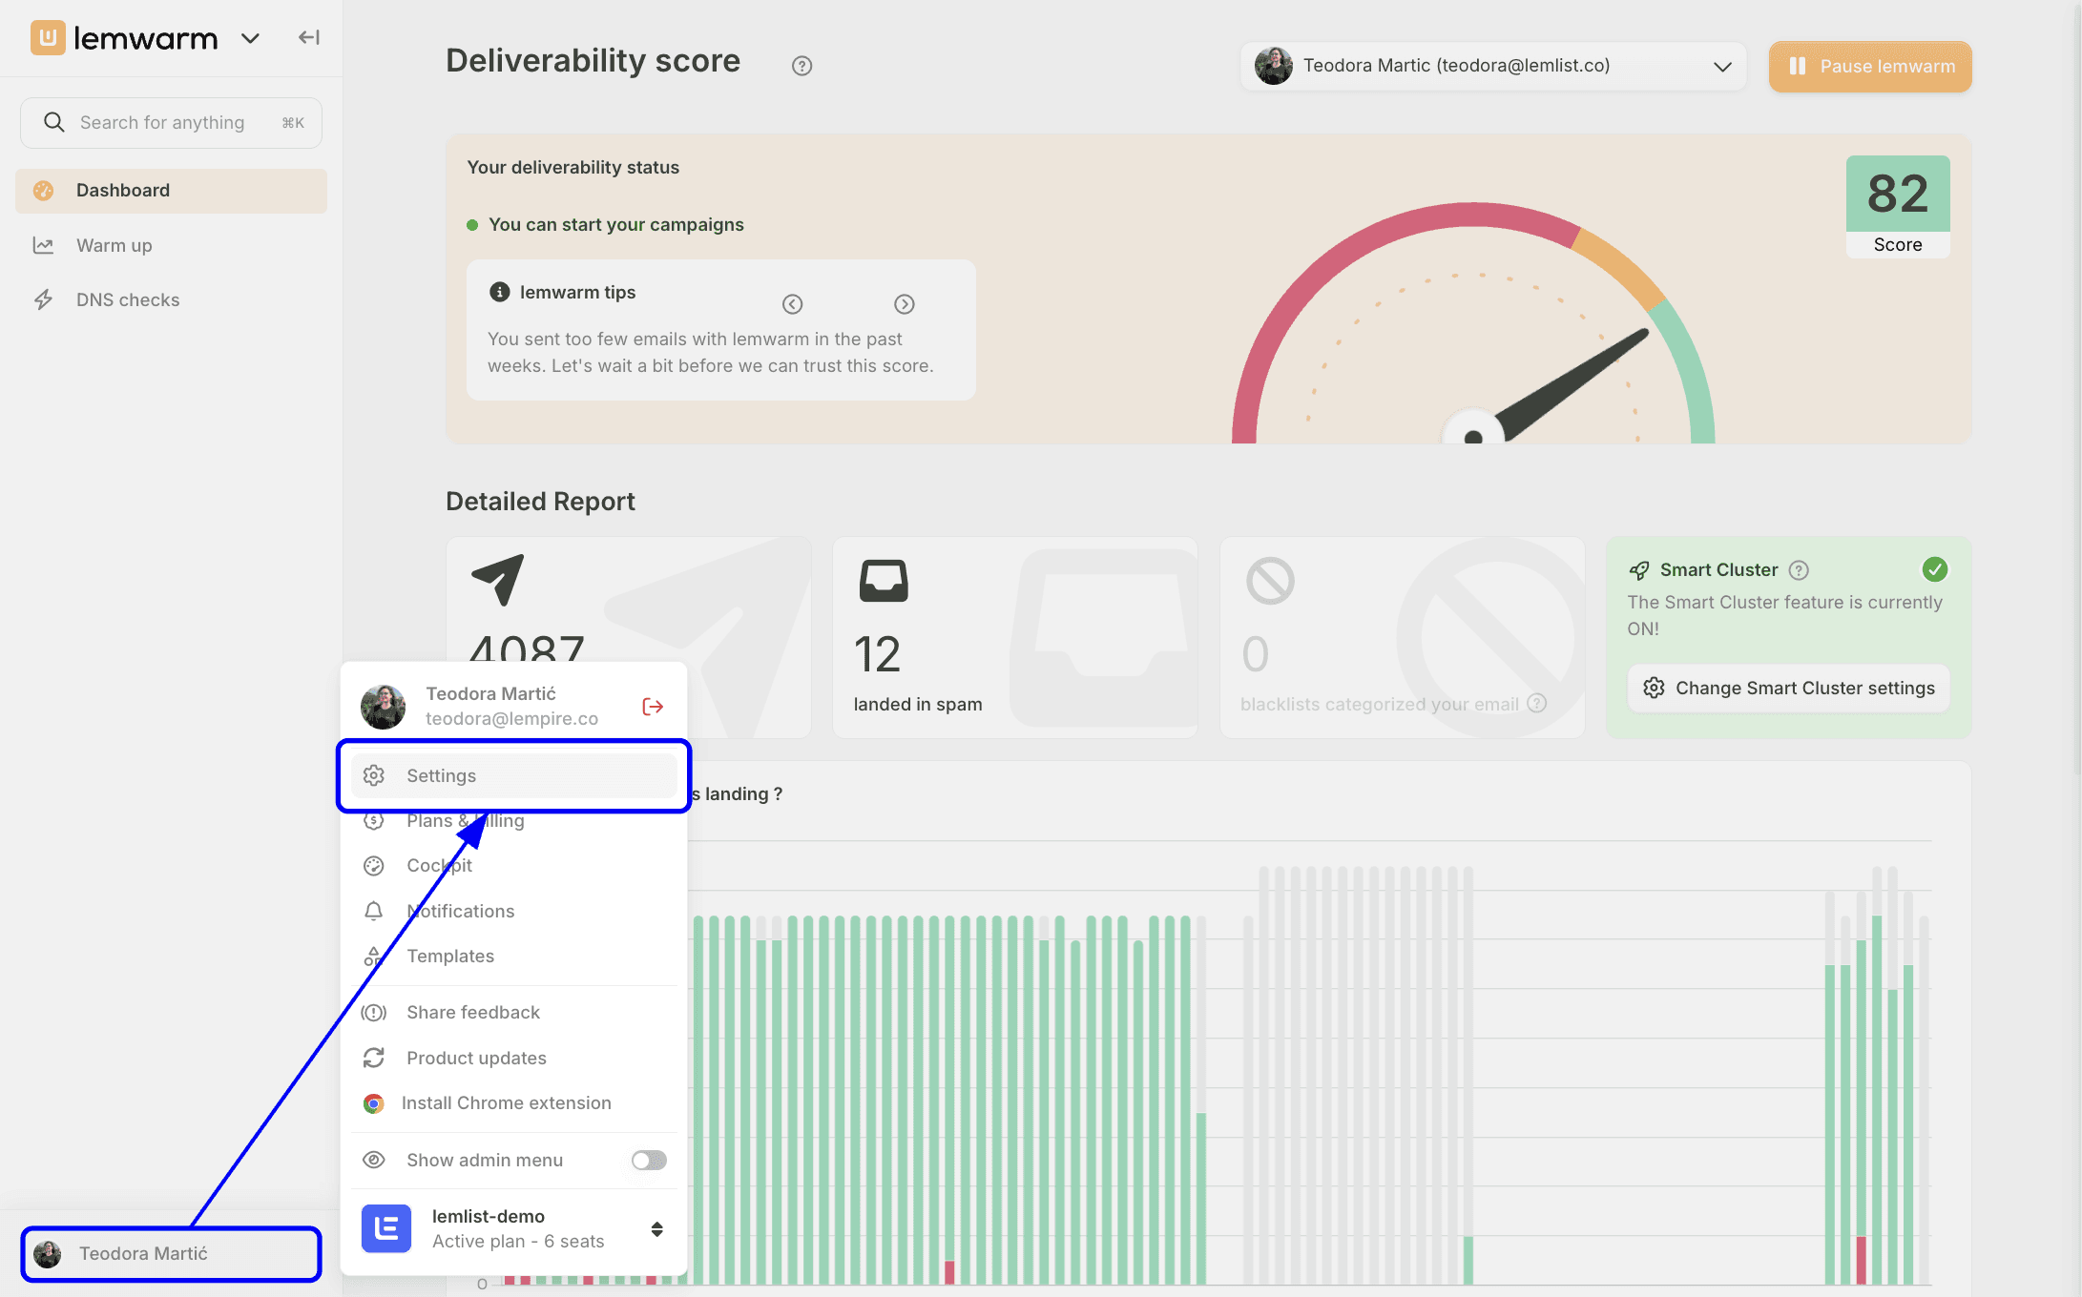Click the '12' landed in spam value
Image resolution: width=2082 pixels, height=1297 pixels.
click(877, 654)
